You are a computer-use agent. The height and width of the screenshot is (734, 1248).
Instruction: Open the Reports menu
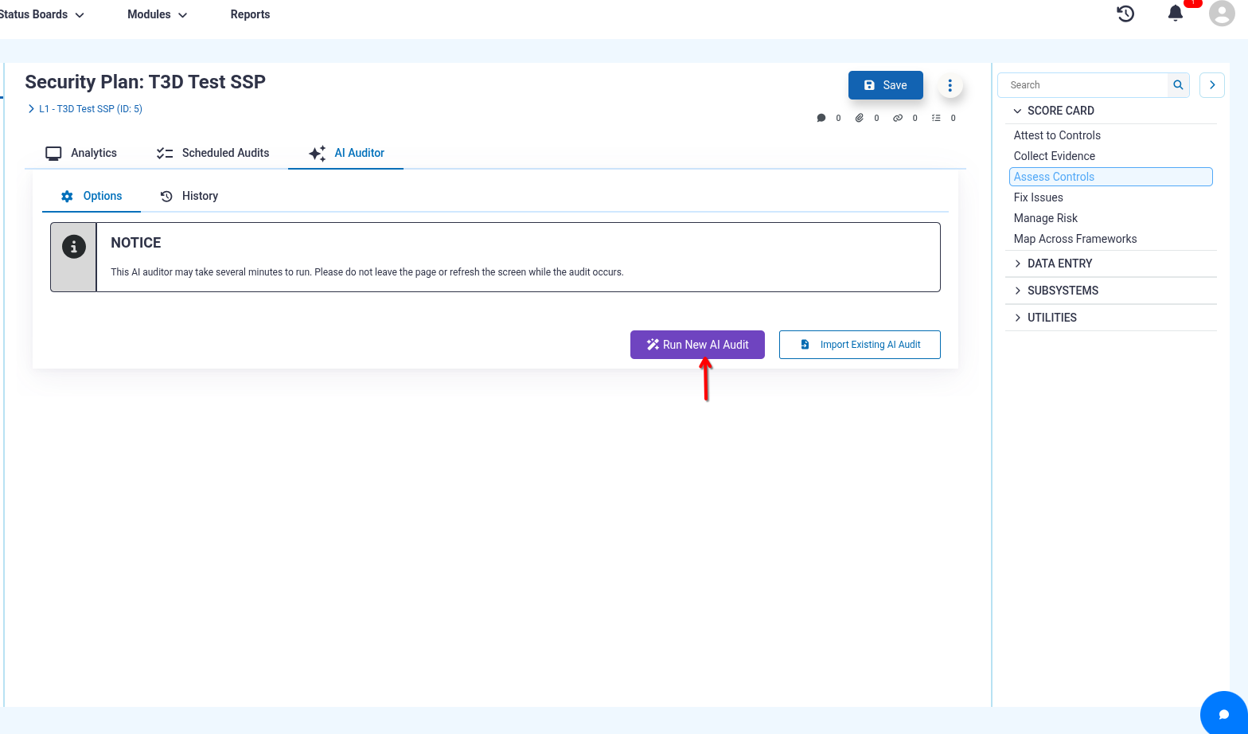pyautogui.click(x=250, y=14)
